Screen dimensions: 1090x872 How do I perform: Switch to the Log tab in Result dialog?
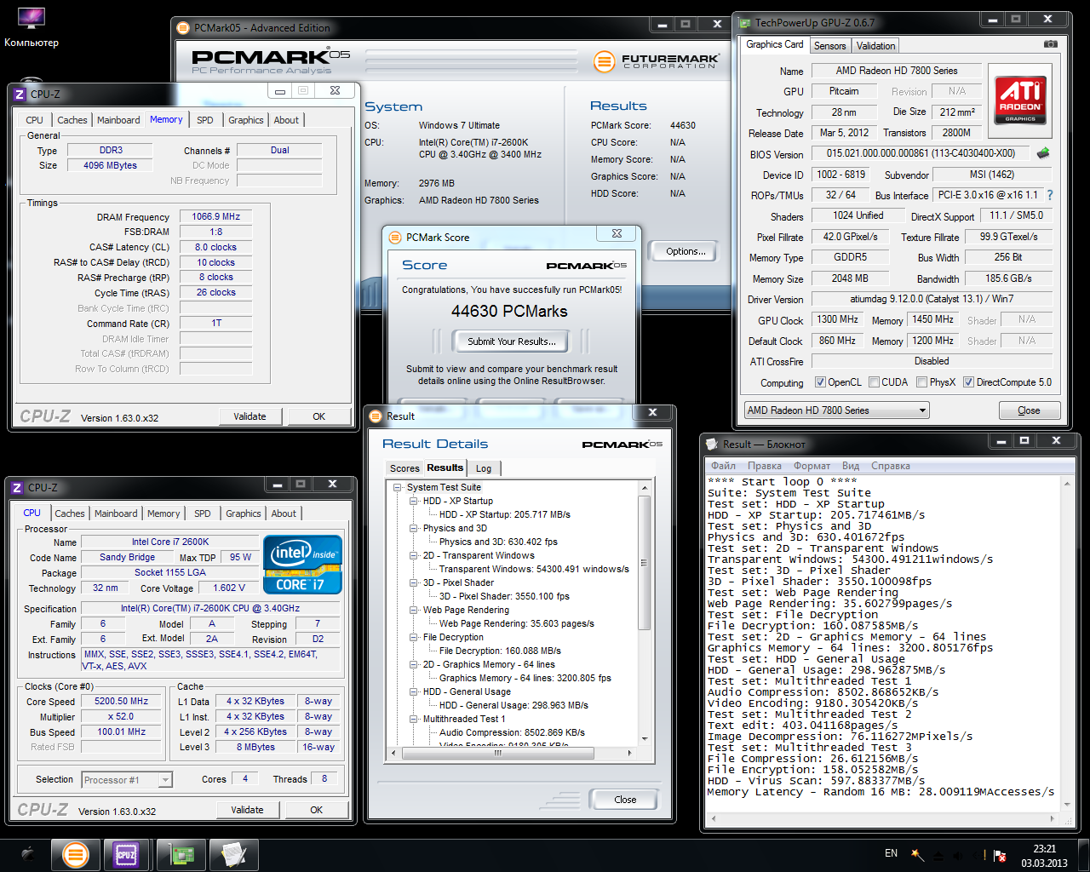pos(484,468)
